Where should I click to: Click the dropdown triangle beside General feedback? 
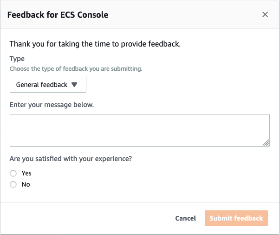tap(75, 85)
